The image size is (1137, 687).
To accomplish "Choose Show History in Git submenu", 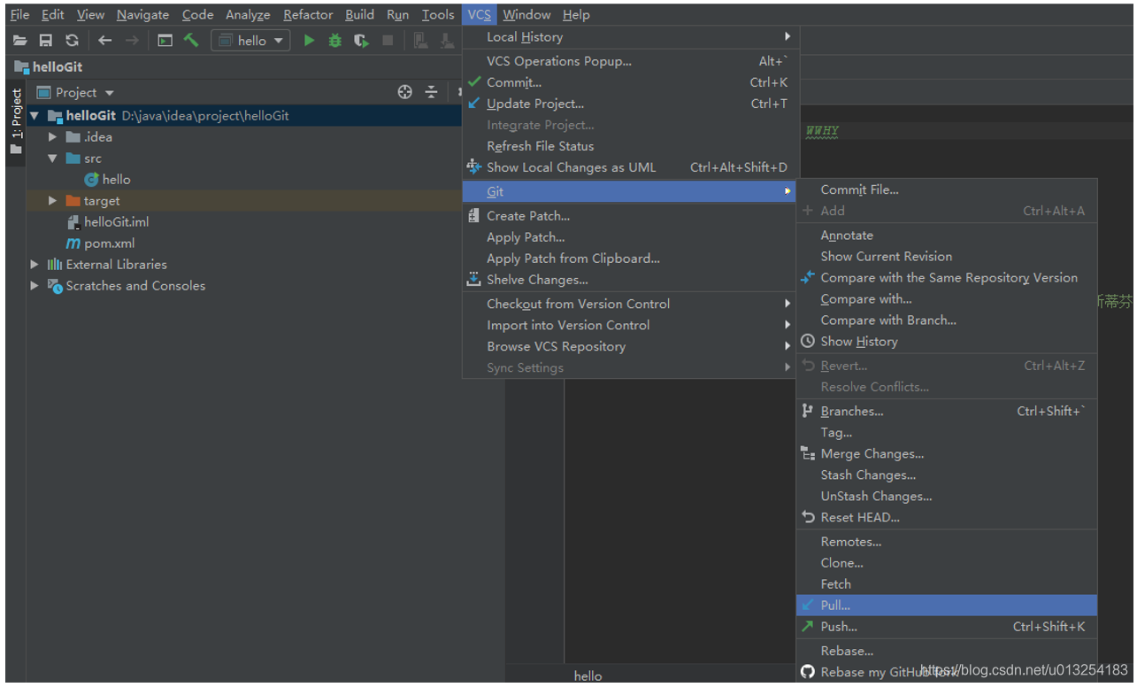I will [947, 342].
